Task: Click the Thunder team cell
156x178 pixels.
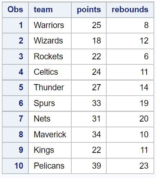Action: coord(50,88)
